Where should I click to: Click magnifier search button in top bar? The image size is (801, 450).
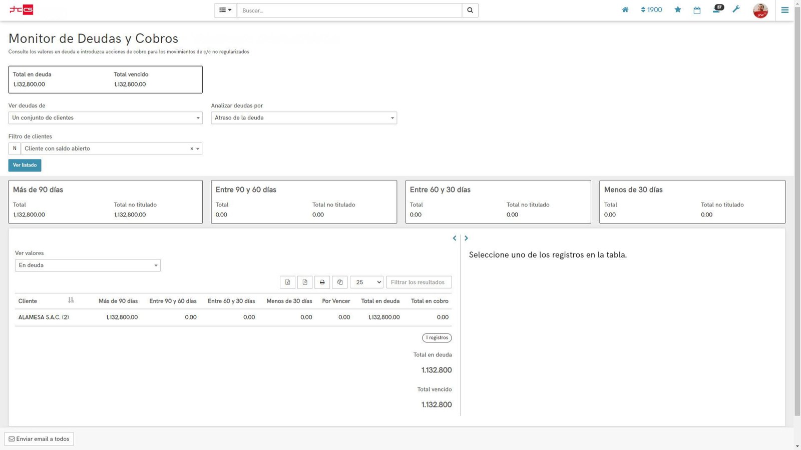point(470,10)
